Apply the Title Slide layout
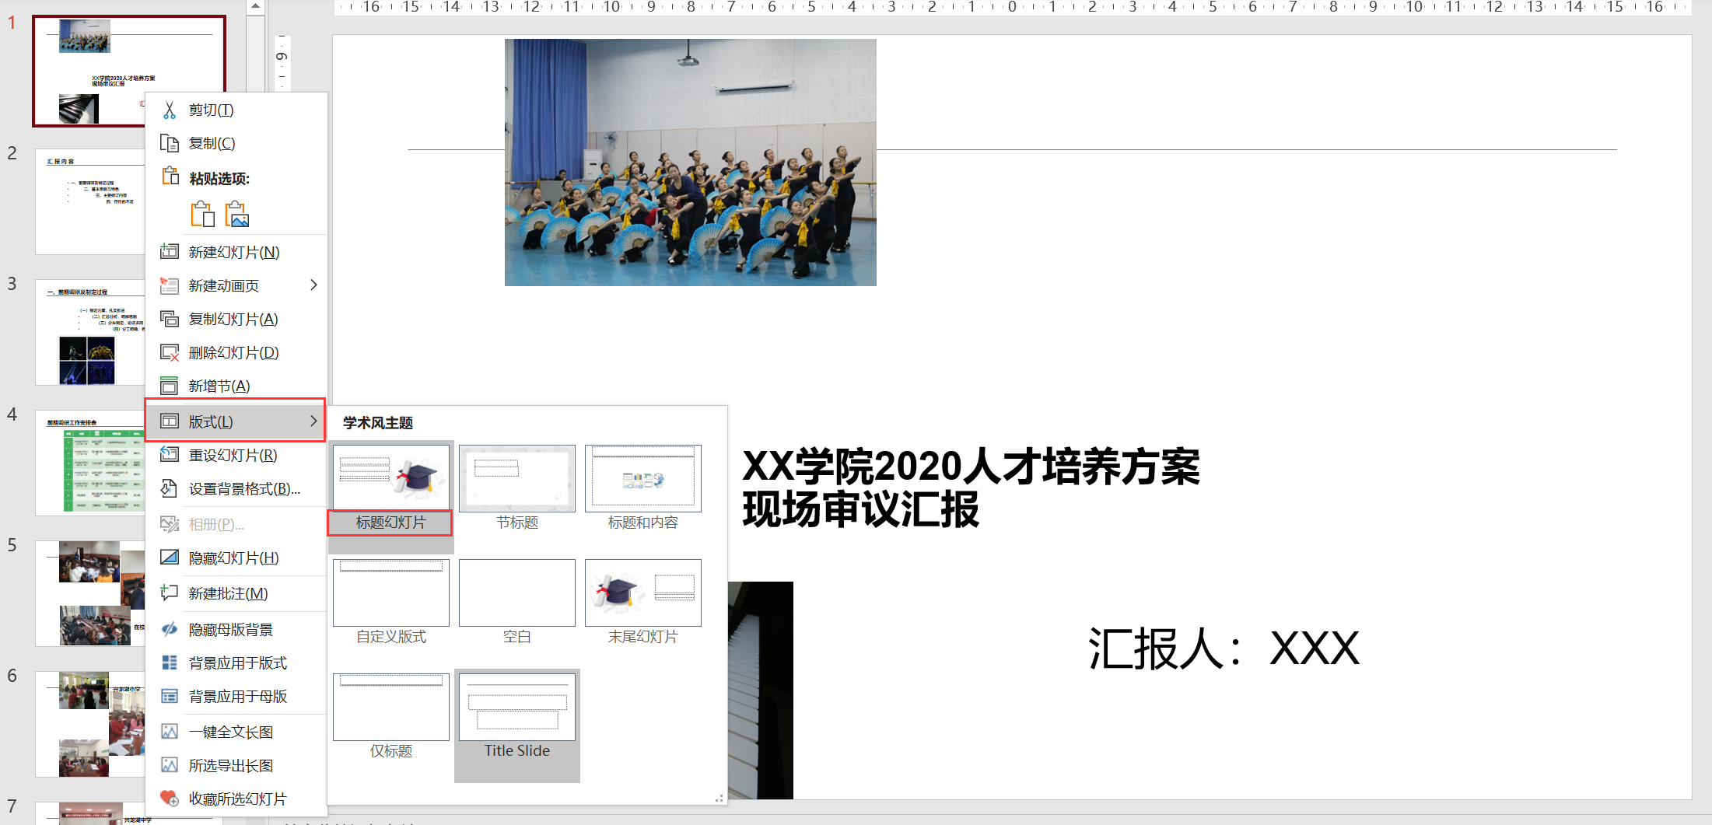 [517, 725]
